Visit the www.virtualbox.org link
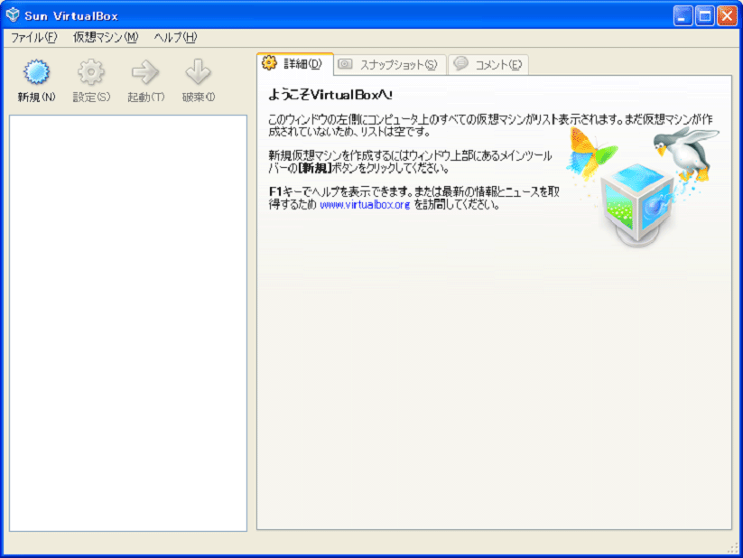The height and width of the screenshot is (558, 743). tap(365, 205)
